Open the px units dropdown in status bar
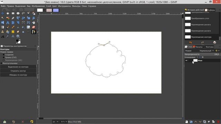The height and width of the screenshot is (124, 221). point(55,122)
